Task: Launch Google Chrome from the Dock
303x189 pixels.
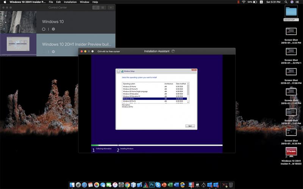Action: click(127, 185)
